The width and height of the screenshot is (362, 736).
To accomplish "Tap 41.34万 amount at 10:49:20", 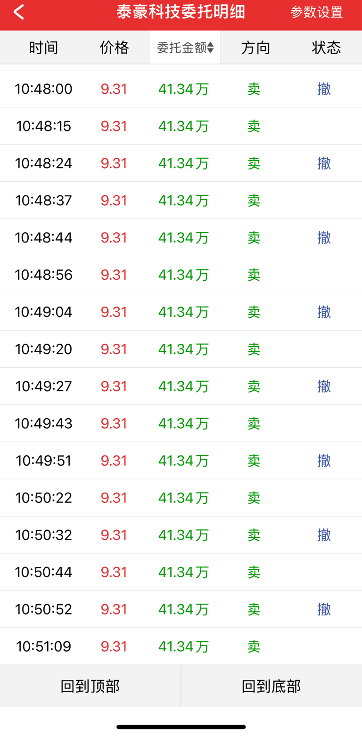I will [x=183, y=349].
